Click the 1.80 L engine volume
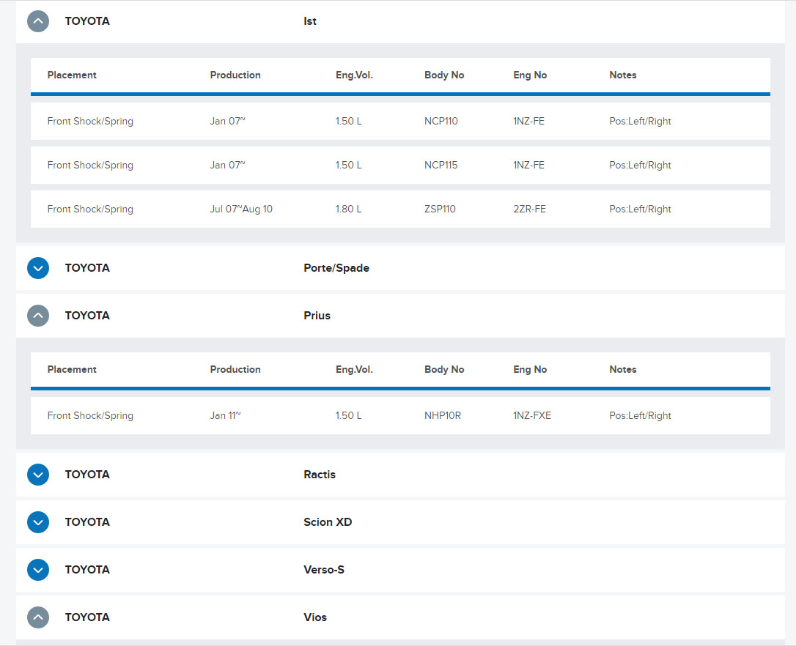 pos(348,209)
